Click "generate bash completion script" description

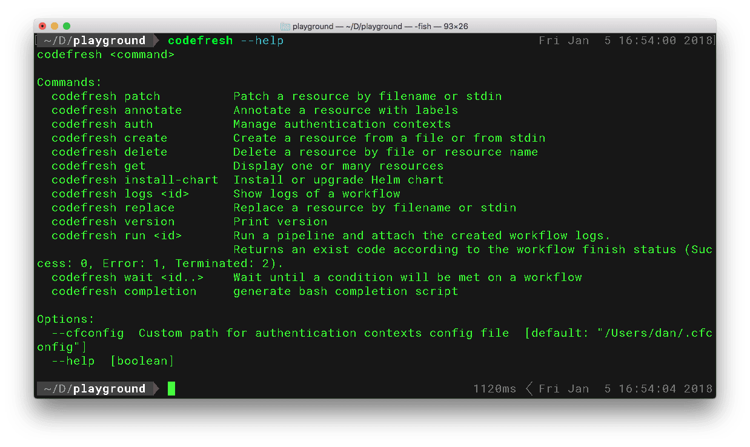[346, 291]
